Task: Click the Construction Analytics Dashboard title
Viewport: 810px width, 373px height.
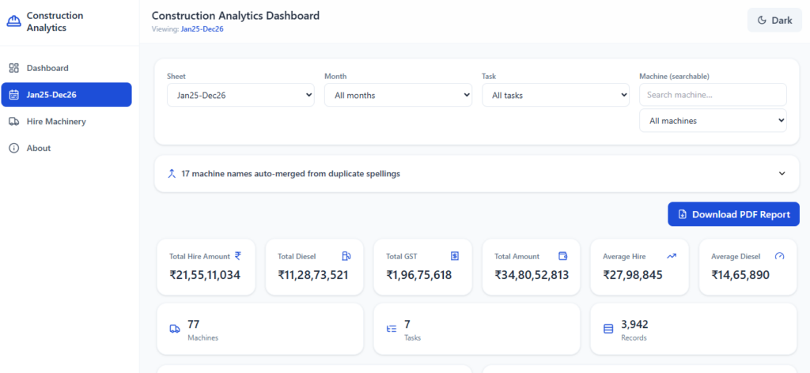Action: [236, 16]
